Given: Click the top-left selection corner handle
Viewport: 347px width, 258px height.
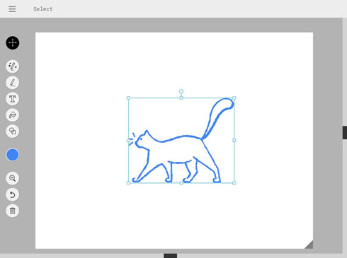Looking at the screenshot, I should click(x=128, y=98).
